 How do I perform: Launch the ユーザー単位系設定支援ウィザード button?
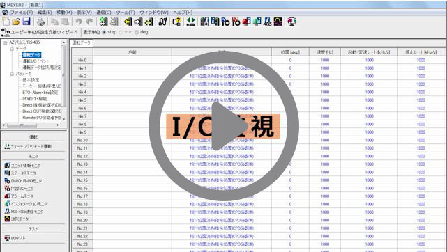(39, 32)
